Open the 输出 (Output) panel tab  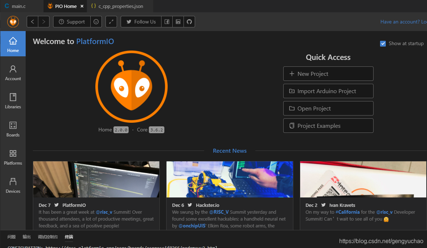coord(26,237)
